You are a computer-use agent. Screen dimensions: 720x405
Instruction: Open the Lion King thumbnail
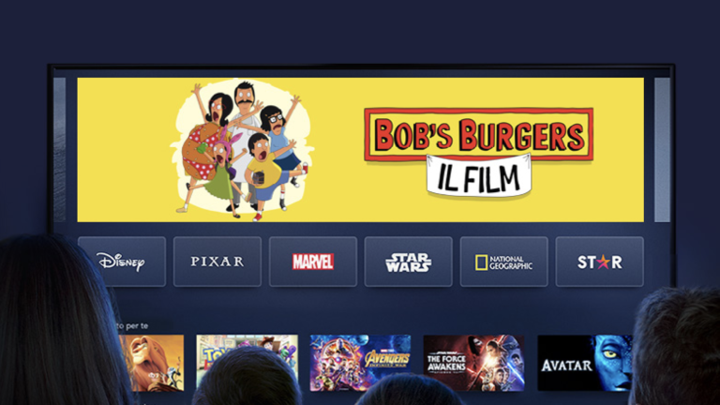tap(152, 363)
